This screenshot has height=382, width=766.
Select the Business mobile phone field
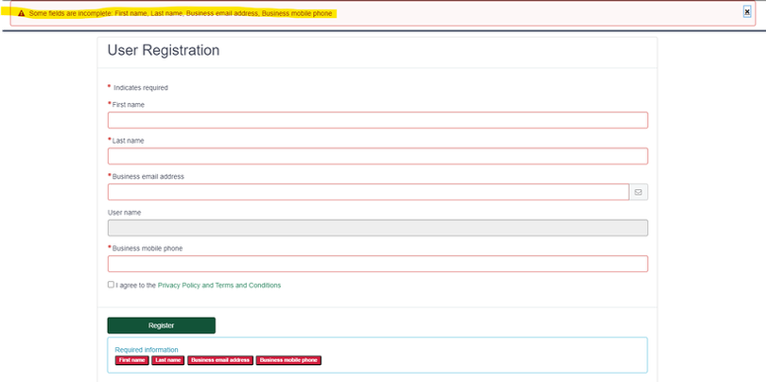[377, 264]
